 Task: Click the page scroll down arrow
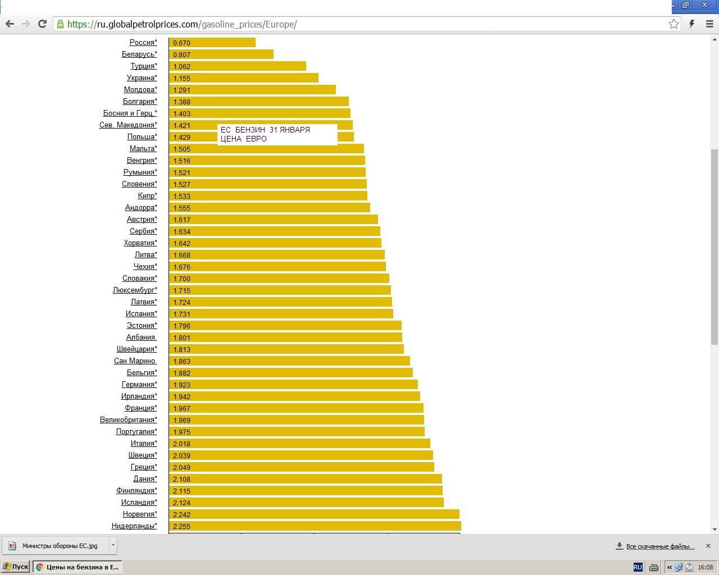point(715,529)
